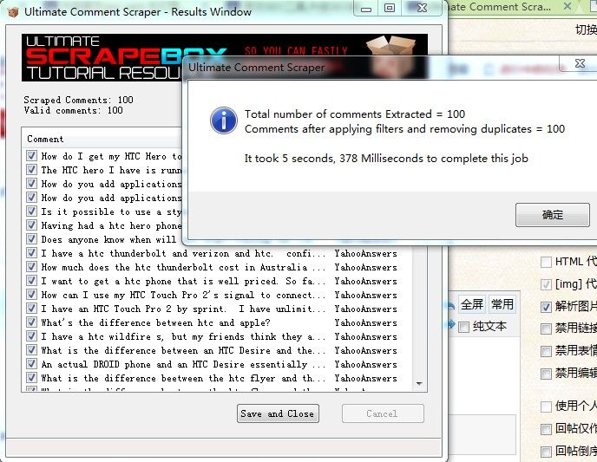597x462 pixels.
Task: Click YahooAnswers source for 'htc and apple' row
Action: pyautogui.click(x=365, y=322)
